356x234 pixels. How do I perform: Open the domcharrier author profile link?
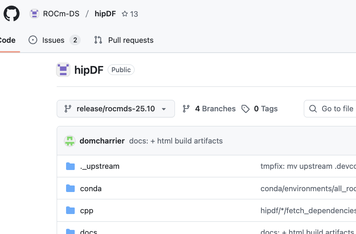click(x=102, y=141)
